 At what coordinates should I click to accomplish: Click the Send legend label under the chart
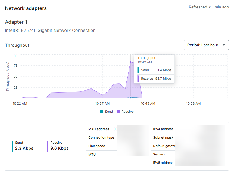[x=109, y=112]
